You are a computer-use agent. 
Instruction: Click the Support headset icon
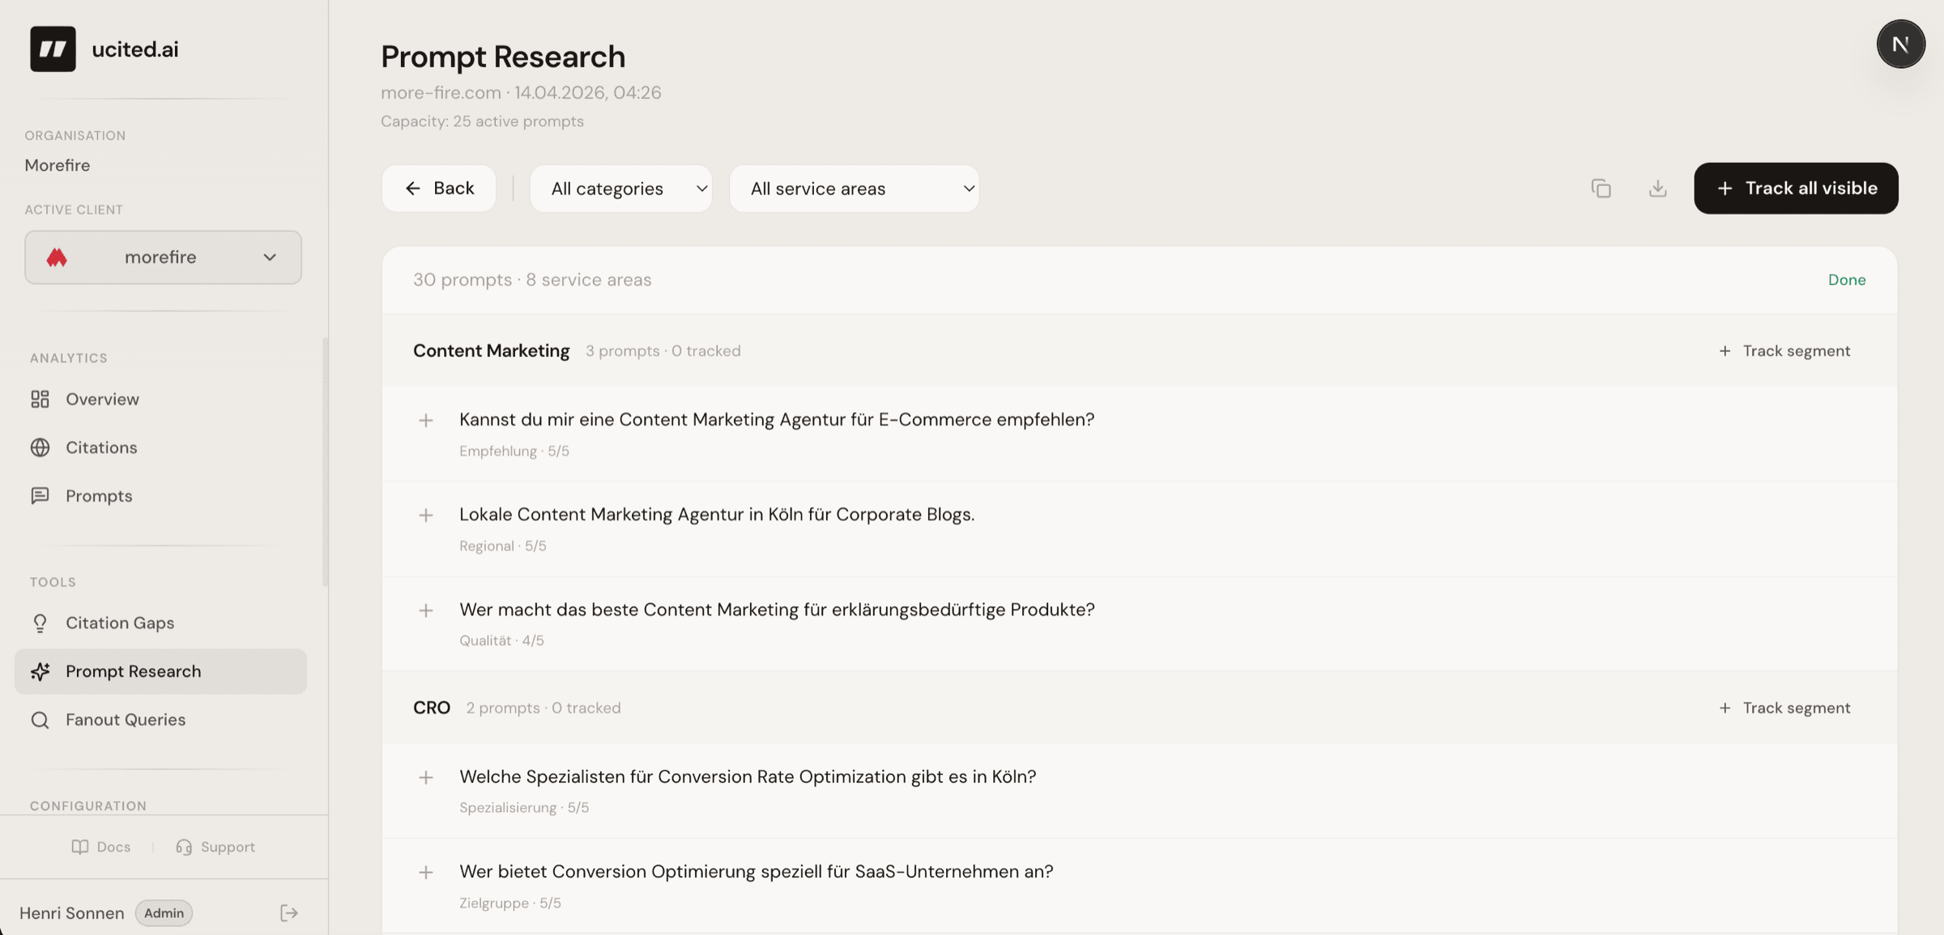pyautogui.click(x=184, y=847)
